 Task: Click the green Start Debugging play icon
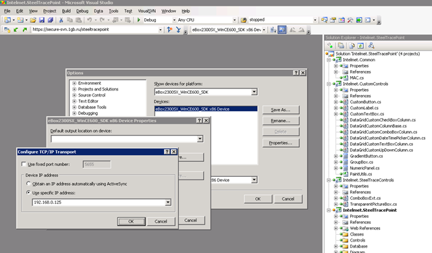pyautogui.click(x=138, y=20)
